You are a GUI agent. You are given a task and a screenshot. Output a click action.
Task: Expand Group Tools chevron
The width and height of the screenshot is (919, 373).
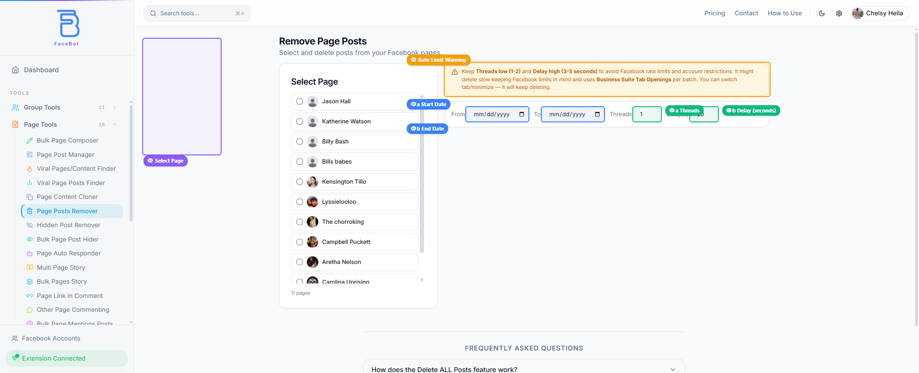coord(114,108)
